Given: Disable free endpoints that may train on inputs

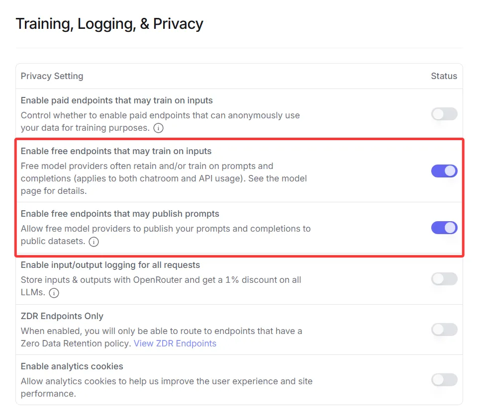Looking at the screenshot, I should [444, 171].
